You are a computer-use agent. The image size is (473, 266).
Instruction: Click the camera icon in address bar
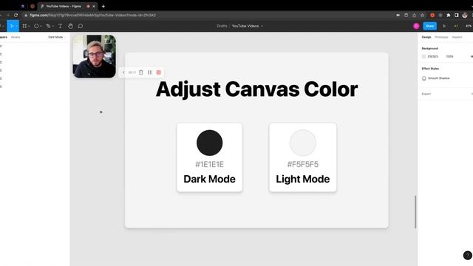398,15
